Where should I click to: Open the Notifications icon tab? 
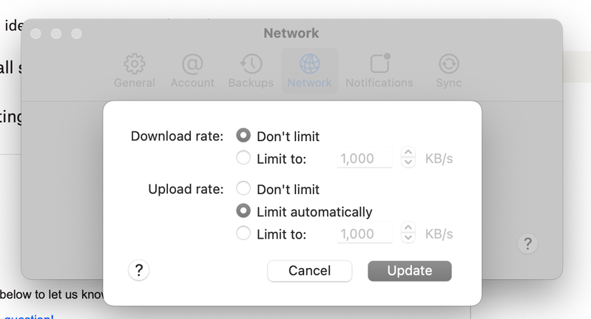click(x=379, y=64)
